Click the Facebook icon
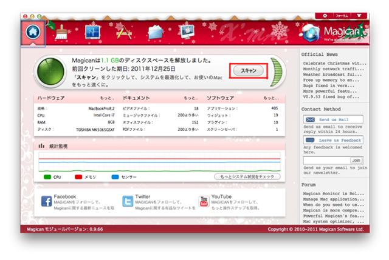Image resolution: width=389 pixels, height=260 pixels. [x=46, y=201]
